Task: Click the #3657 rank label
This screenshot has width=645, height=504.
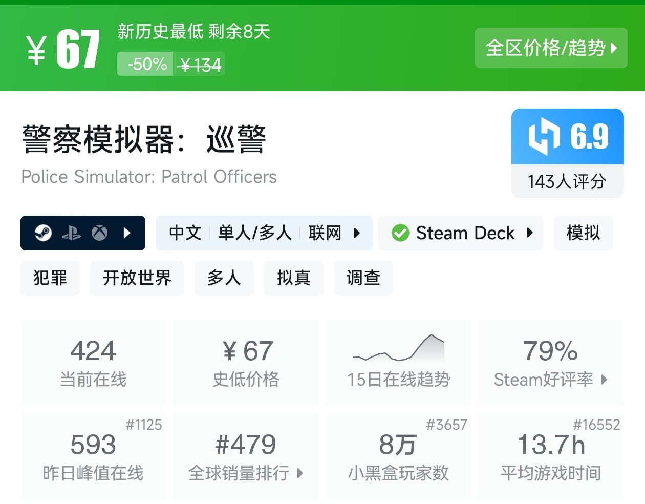Action: 446,425
